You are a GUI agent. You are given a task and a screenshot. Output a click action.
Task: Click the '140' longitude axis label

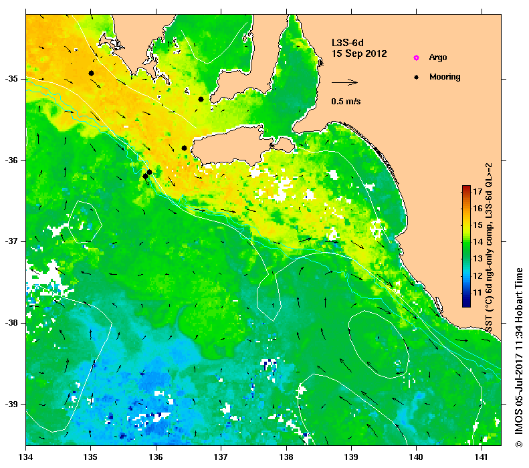(x=417, y=457)
